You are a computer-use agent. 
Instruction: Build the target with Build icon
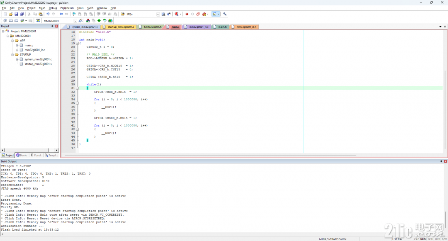[x=11, y=21]
